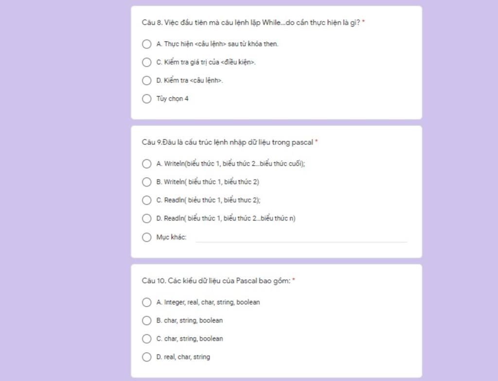
Task: Pick C. Readln(biểu thức 1, biểu thức 2);
Action: click(146, 200)
